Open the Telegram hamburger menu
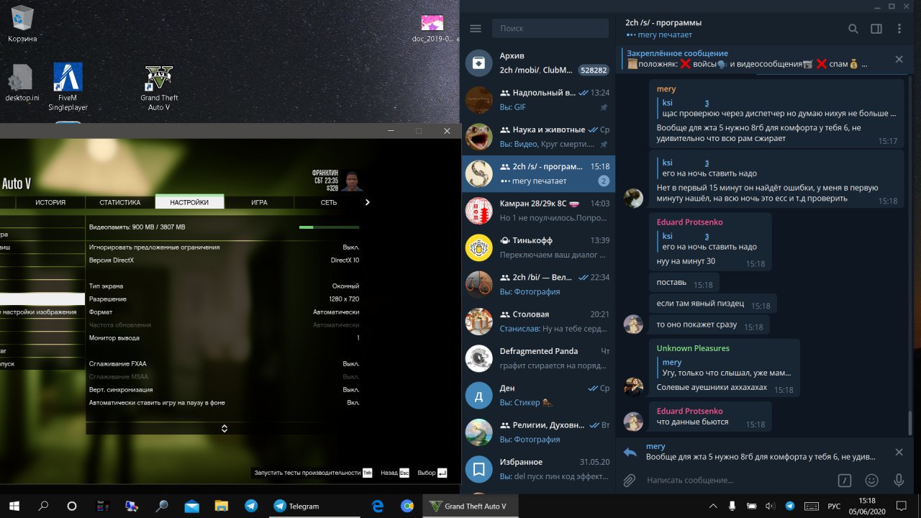The image size is (921, 518). click(x=475, y=29)
